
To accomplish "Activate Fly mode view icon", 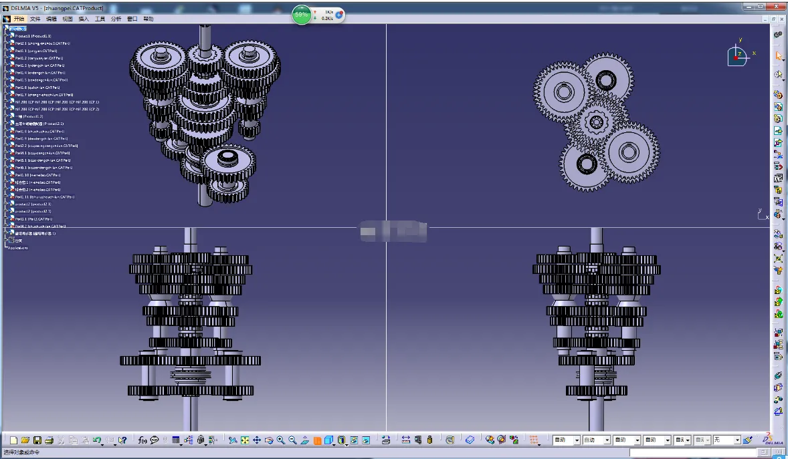I will (233, 440).
